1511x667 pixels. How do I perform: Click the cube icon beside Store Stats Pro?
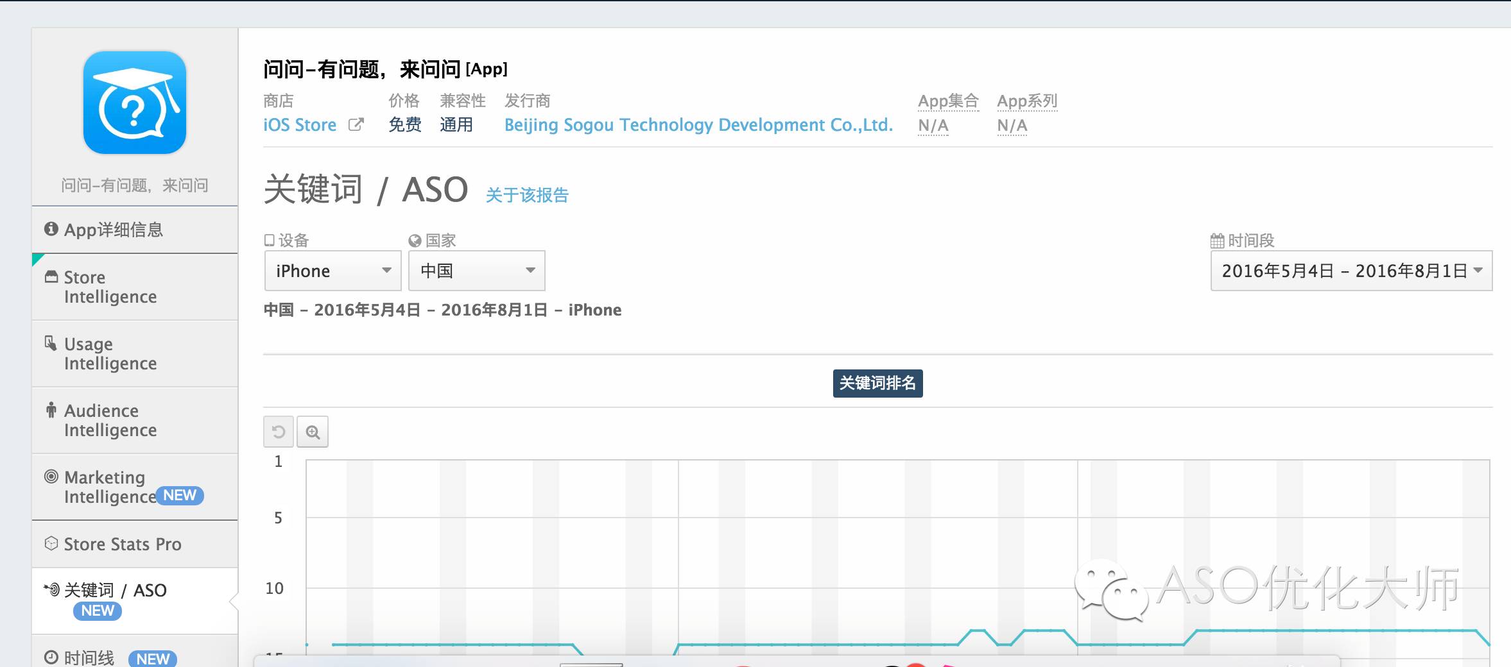pyautogui.click(x=51, y=543)
